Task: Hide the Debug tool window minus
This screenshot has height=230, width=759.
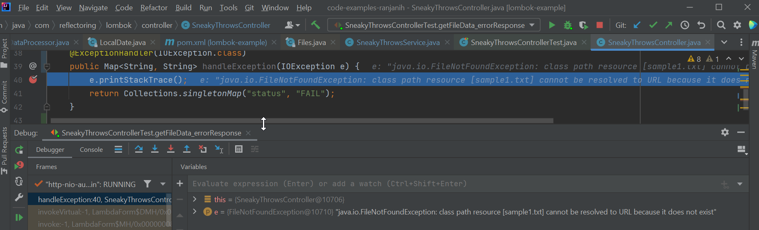Action: 741,132
